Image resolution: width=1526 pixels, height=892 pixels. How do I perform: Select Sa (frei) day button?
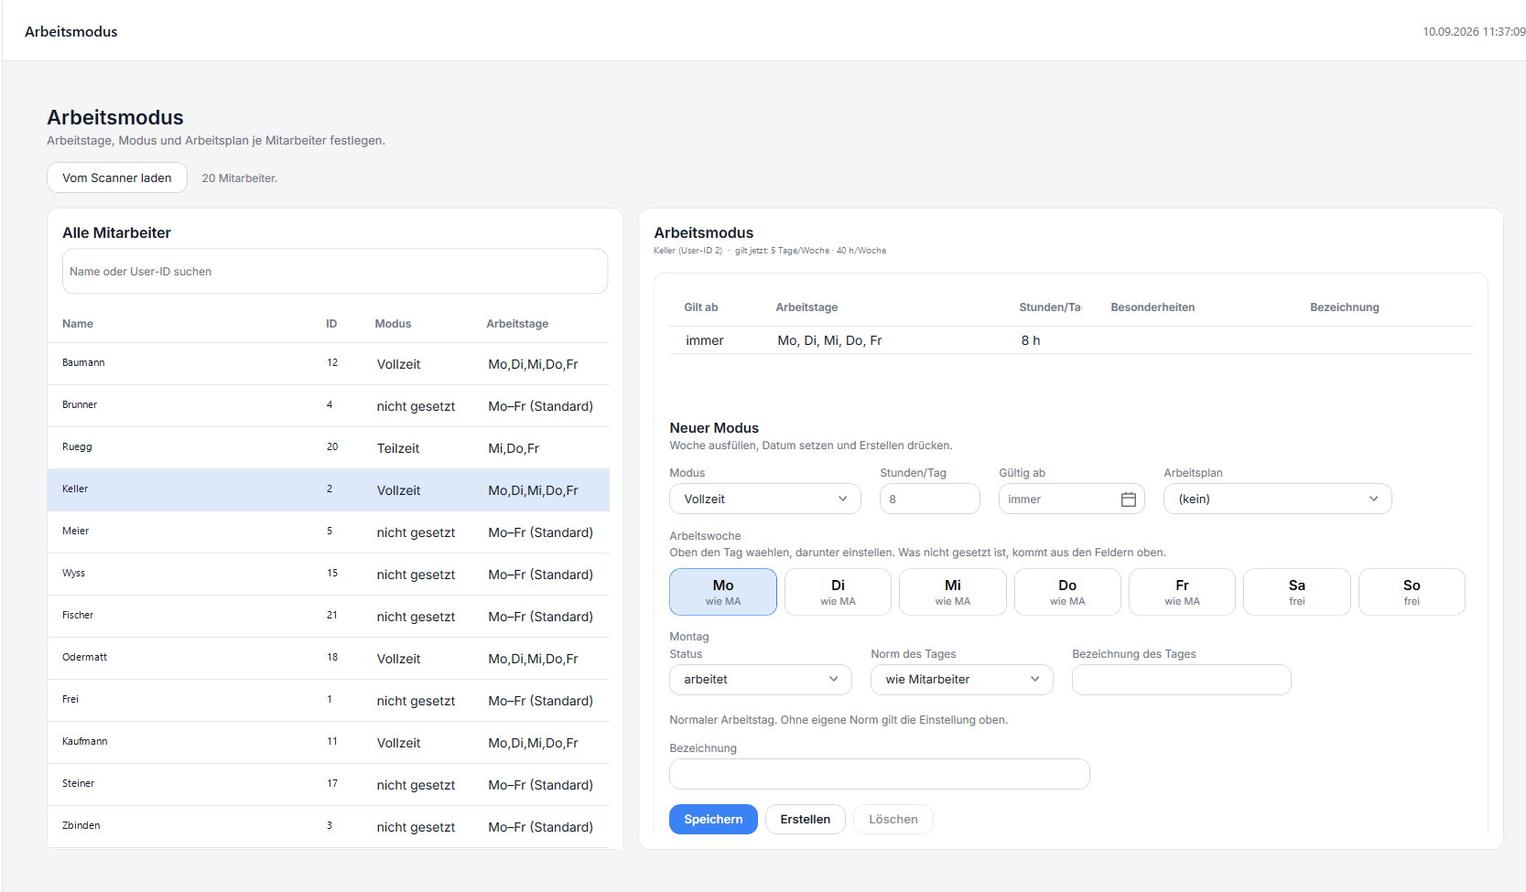pos(1297,592)
